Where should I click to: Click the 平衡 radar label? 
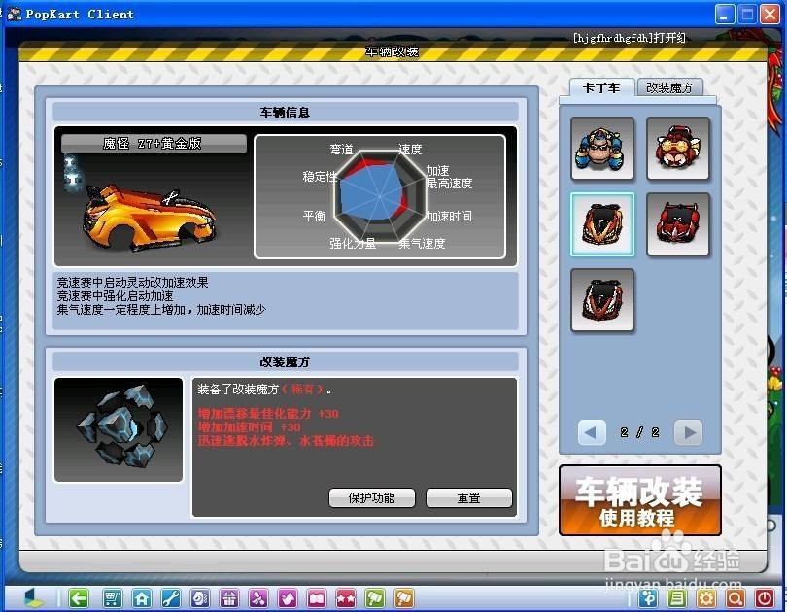[315, 217]
